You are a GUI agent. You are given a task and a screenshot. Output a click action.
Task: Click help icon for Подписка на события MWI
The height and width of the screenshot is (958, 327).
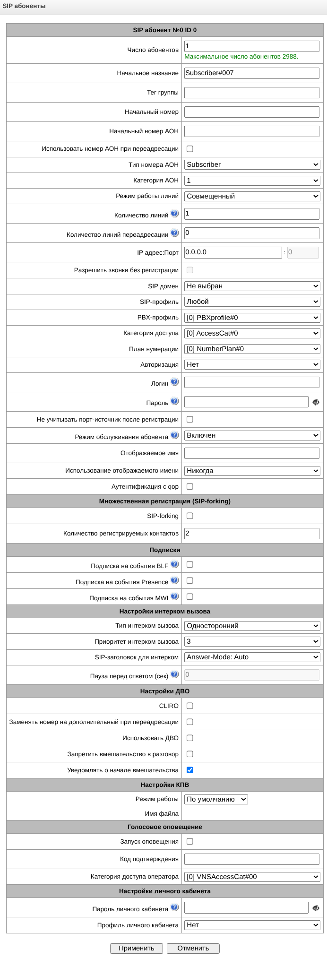pyautogui.click(x=175, y=596)
